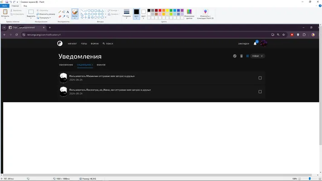Click the zoom slider handle
Screen dimensions: 322x181
point(310,179)
